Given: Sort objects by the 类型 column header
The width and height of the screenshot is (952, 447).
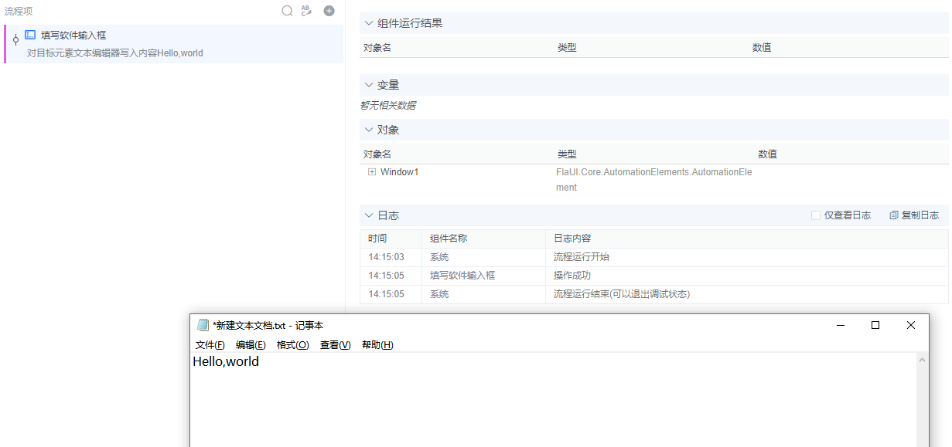Looking at the screenshot, I should [x=566, y=154].
